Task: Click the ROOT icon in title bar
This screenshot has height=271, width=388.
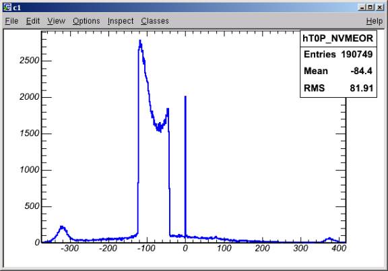Action: pos(7,7)
